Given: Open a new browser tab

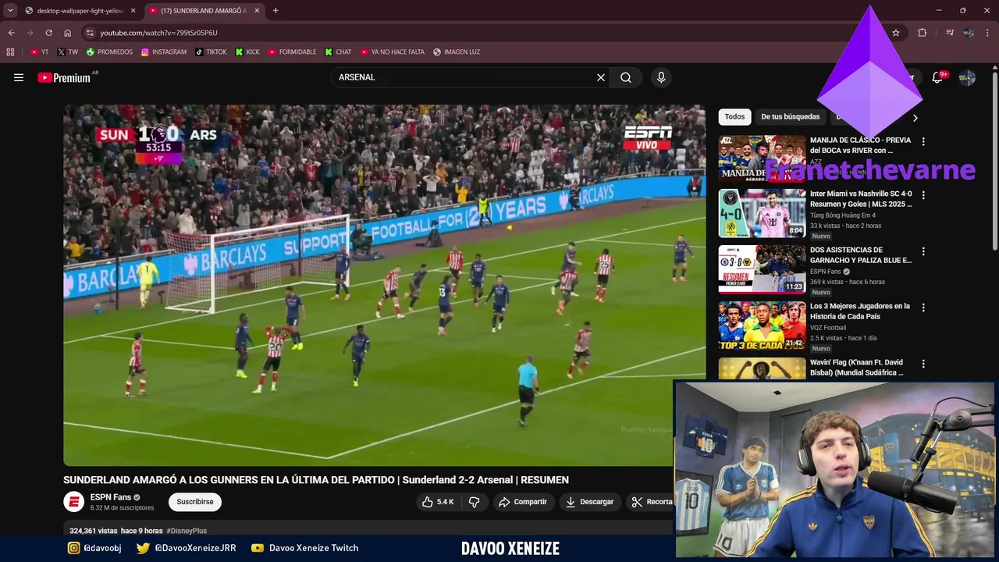Looking at the screenshot, I should [276, 11].
